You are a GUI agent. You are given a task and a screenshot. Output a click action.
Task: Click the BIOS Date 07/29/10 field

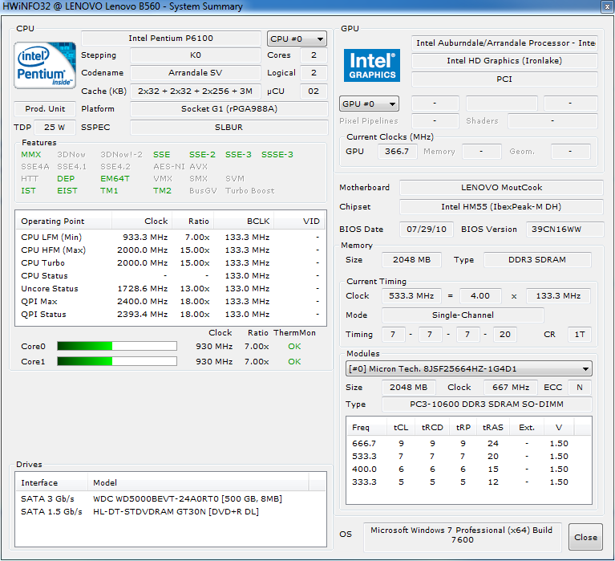click(x=427, y=229)
